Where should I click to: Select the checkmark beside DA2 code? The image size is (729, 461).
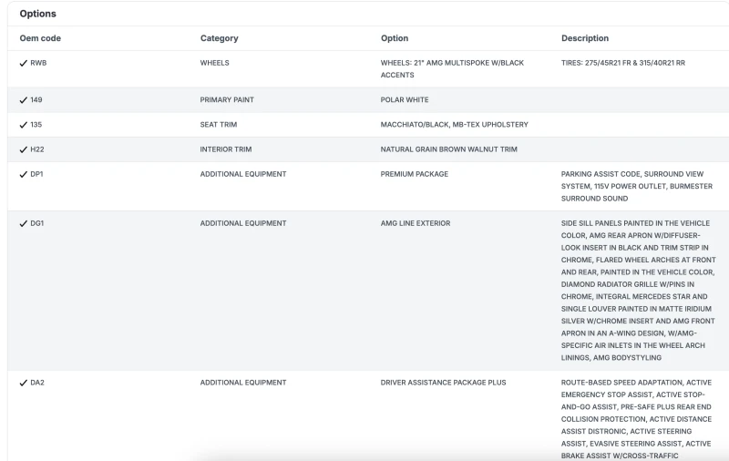(x=23, y=383)
